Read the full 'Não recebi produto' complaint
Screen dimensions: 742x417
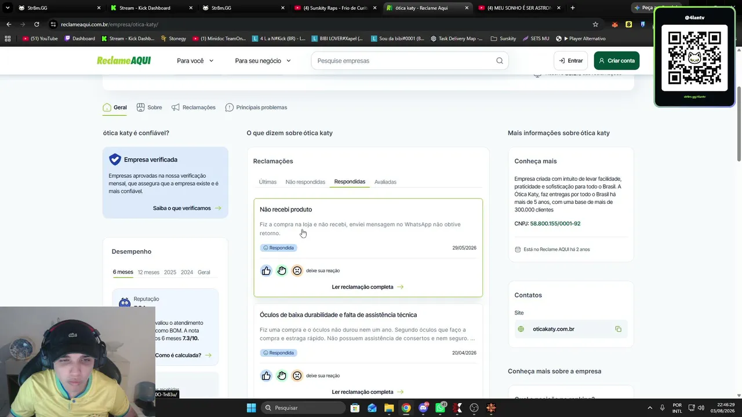coord(368,287)
